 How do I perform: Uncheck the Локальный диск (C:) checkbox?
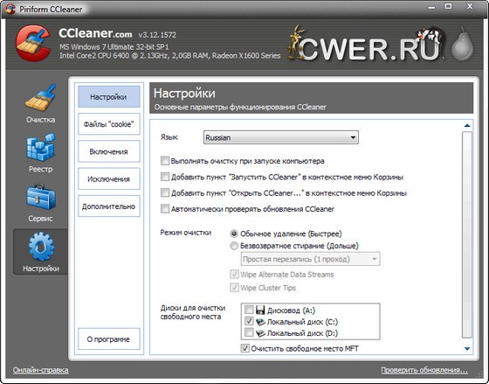click(x=249, y=321)
